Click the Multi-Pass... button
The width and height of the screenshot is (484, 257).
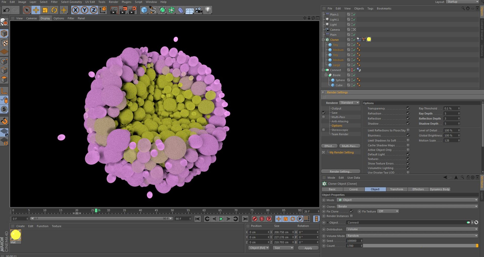coord(350,146)
